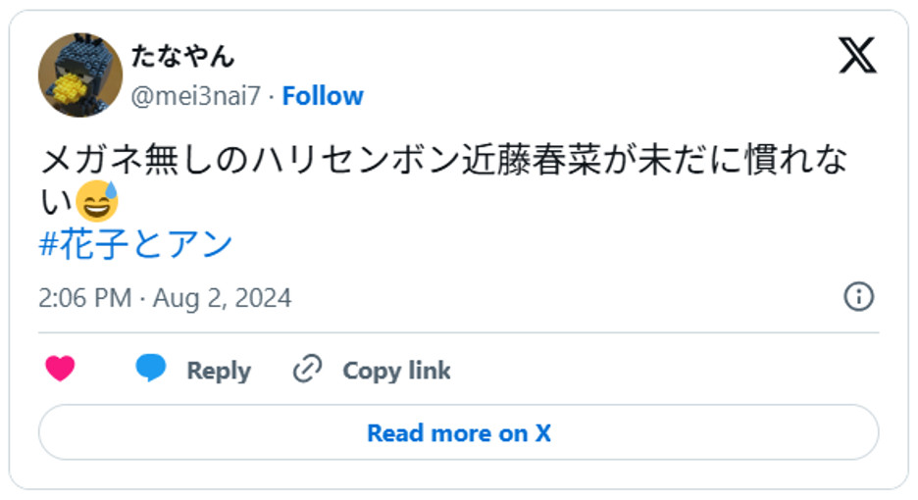Click the Reply text label
Image resolution: width=918 pixels, height=500 pixels.
tap(219, 371)
